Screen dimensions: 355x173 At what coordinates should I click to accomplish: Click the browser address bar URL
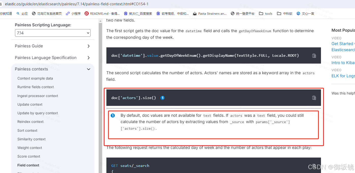coord(77,4)
